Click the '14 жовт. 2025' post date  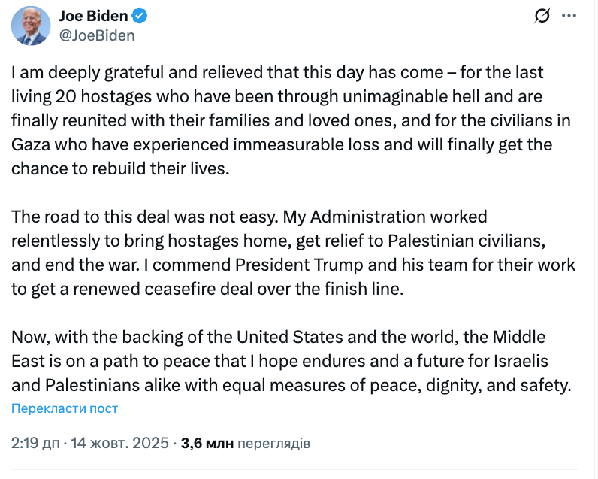pos(119,443)
